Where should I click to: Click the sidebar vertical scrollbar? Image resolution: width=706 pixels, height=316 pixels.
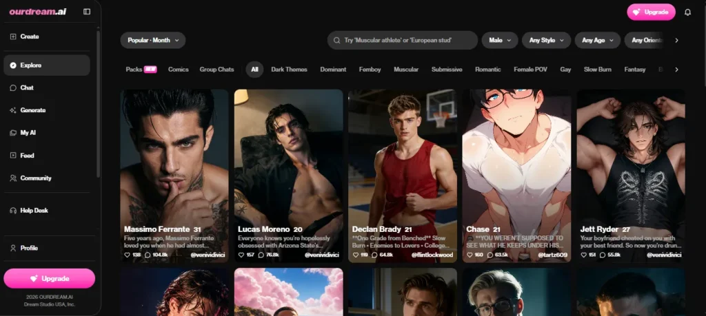tap(98, 103)
